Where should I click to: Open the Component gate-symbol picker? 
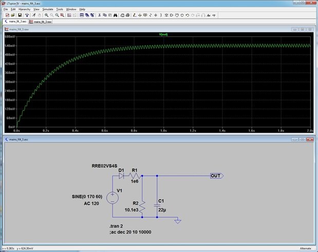tap(172, 15)
